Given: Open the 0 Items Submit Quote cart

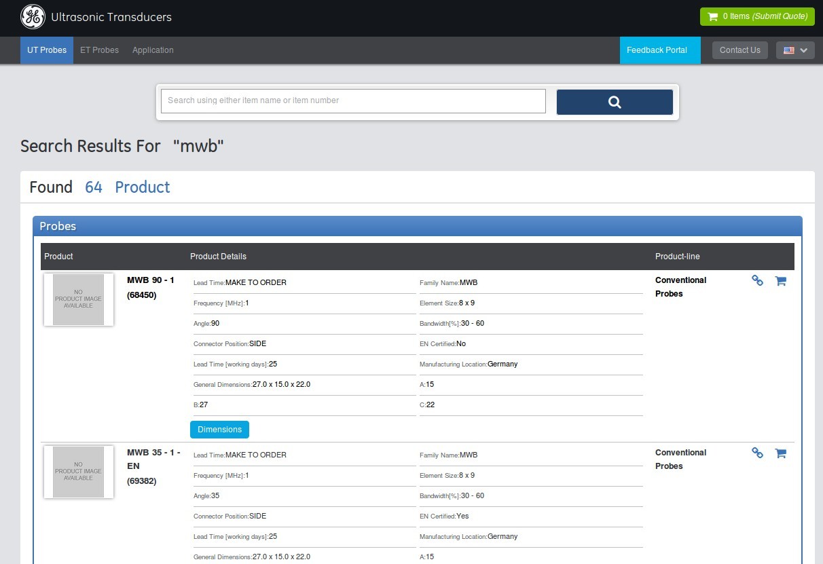Looking at the screenshot, I should (757, 16).
